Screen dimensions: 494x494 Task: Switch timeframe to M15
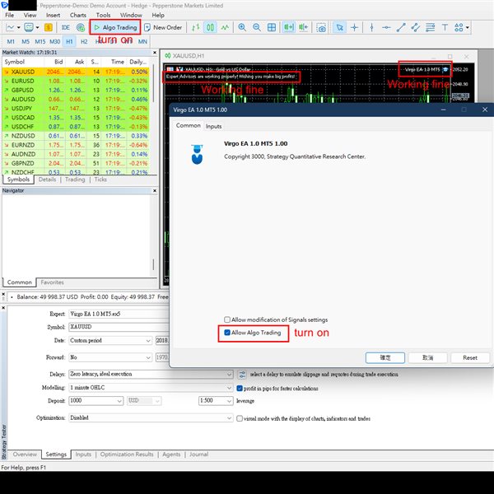[x=40, y=42]
